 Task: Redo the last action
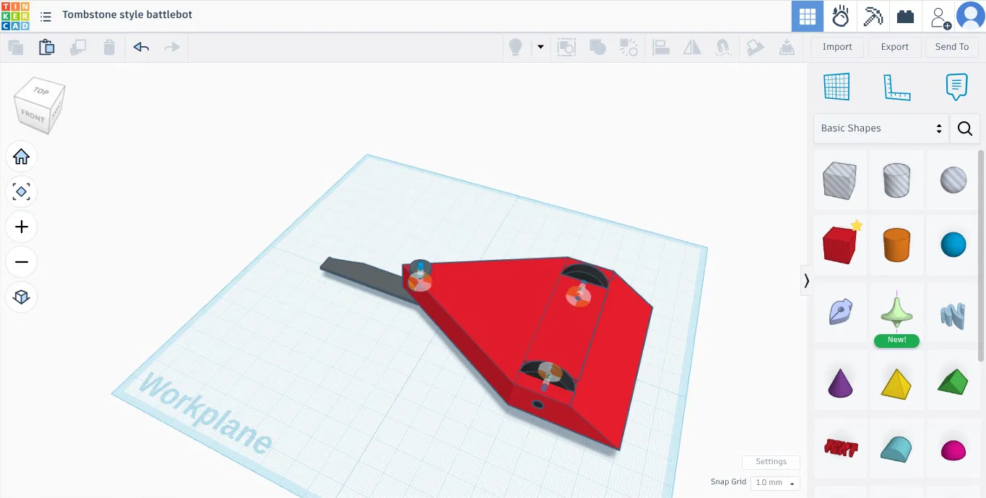pyautogui.click(x=172, y=48)
